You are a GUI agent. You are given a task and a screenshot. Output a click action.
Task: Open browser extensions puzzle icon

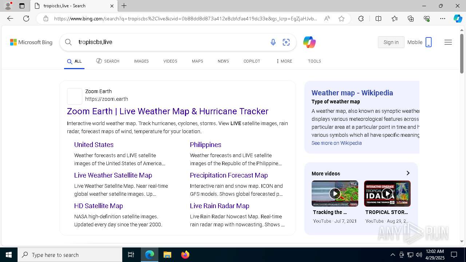pos(361,19)
